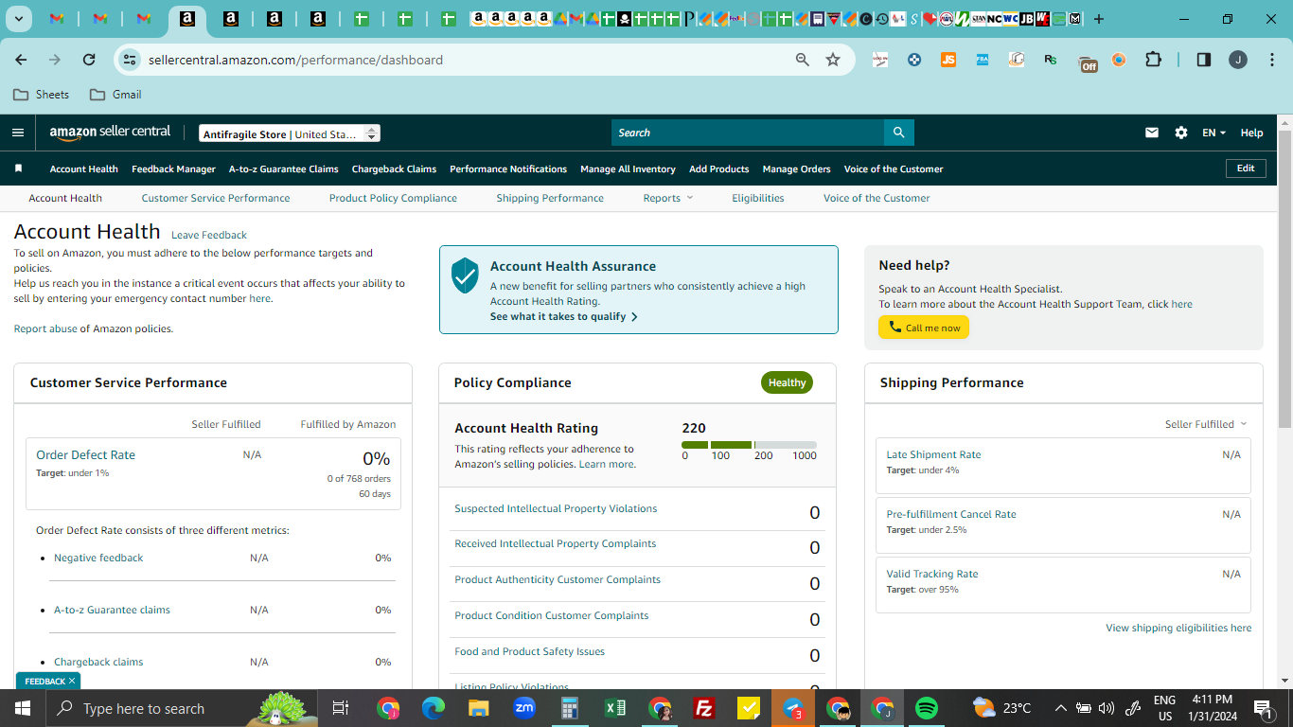Open Telegram from the taskbar
Screen dimensions: 1293x727
click(793, 708)
